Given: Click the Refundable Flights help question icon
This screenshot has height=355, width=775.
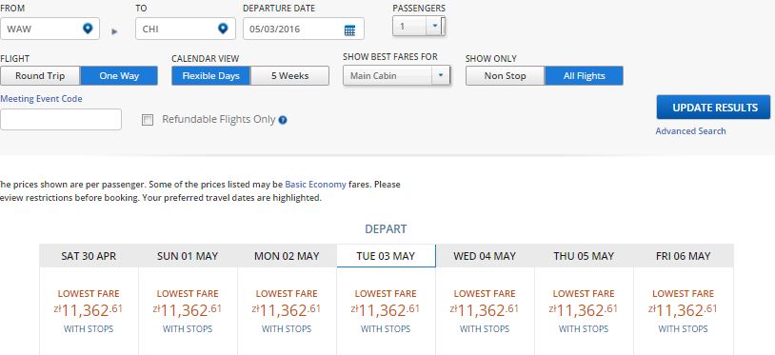Looking at the screenshot, I should click(283, 120).
